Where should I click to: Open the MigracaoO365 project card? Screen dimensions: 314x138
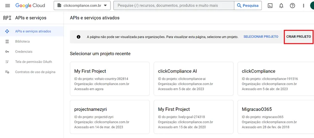tap(276, 117)
